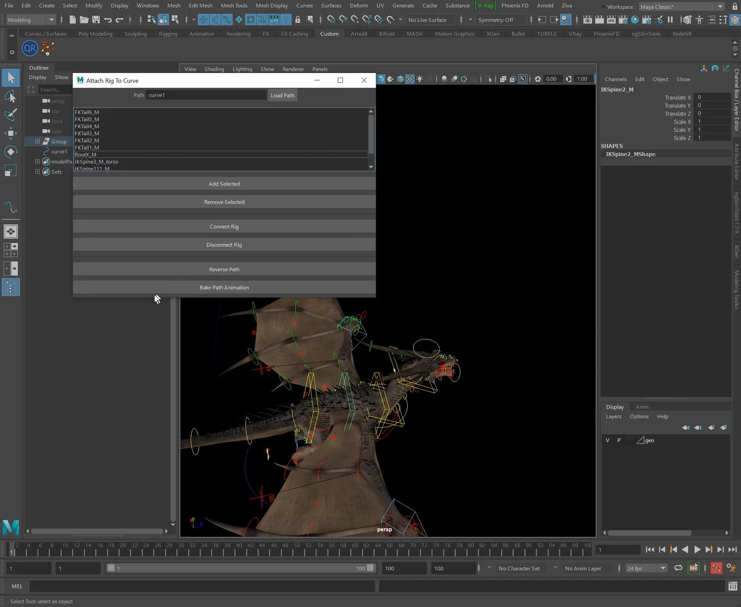
Task: Open a scene file from toolbar
Action: click(x=84, y=20)
